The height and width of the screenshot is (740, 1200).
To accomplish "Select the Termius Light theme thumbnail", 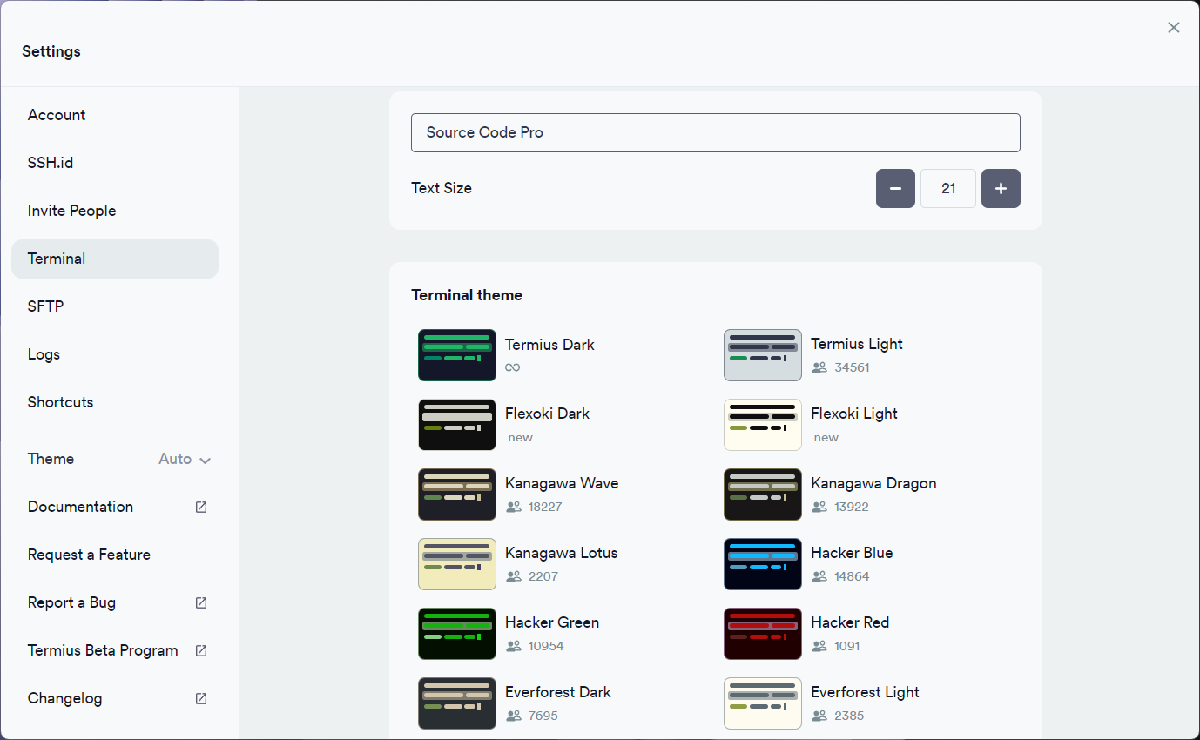I will click(x=763, y=355).
